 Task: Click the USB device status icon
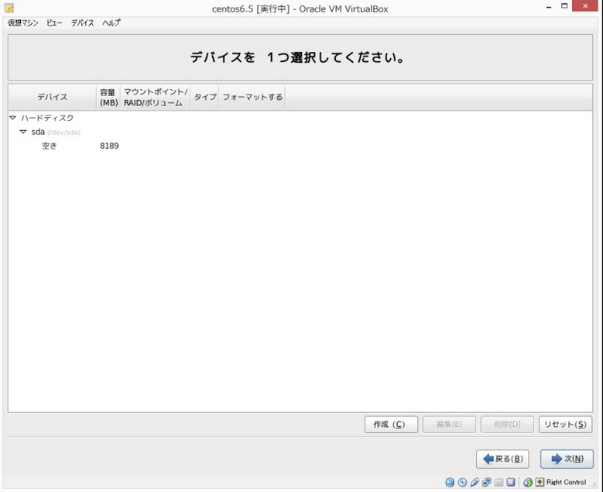(475, 482)
